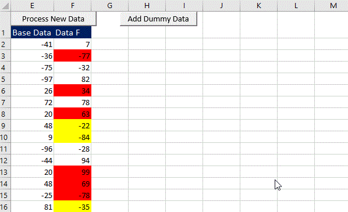348x212 pixels.
Task: Select the Data F header cell
Action: [x=73, y=33]
